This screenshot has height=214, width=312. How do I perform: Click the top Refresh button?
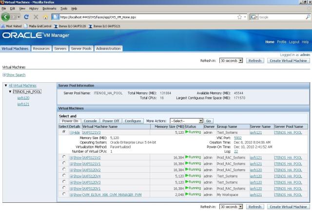(255, 61)
